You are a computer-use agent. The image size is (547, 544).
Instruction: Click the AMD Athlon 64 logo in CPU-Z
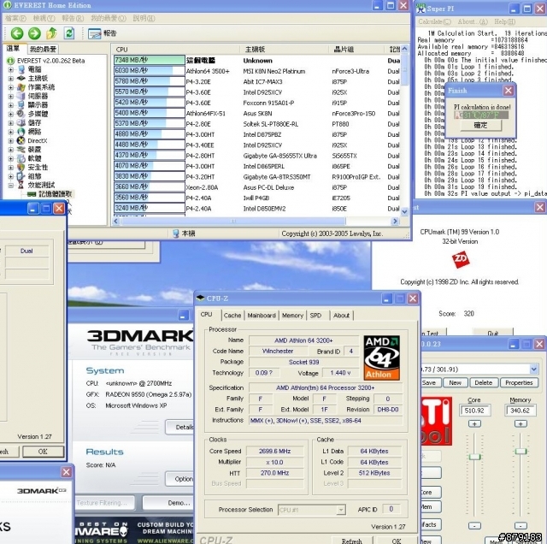click(382, 359)
